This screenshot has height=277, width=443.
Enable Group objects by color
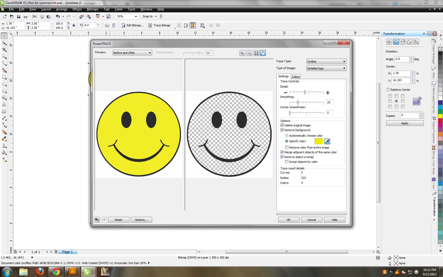(x=287, y=162)
